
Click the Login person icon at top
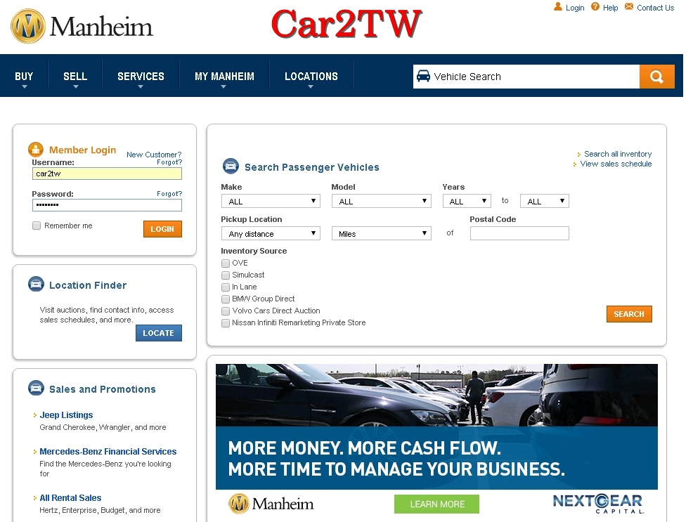click(558, 7)
